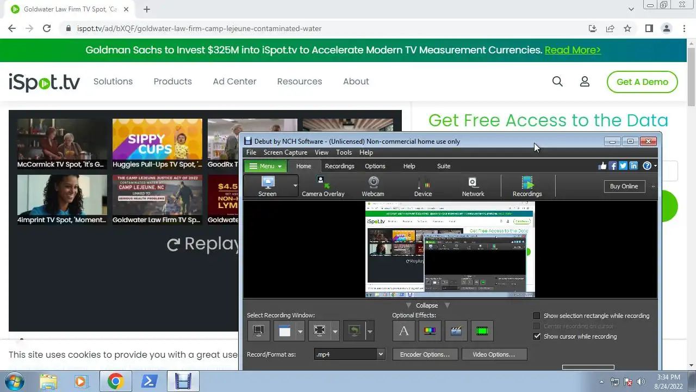Add text caption effect
This screenshot has width=696, height=392.
[x=403, y=330]
